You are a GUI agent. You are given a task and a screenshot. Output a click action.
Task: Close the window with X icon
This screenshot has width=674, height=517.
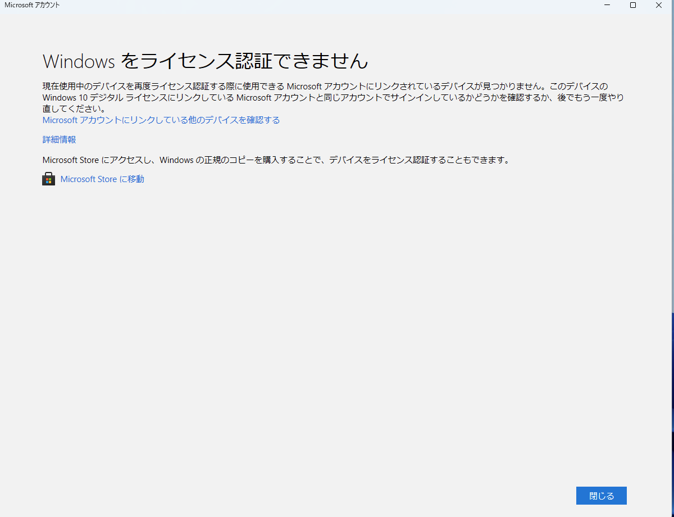(659, 5)
